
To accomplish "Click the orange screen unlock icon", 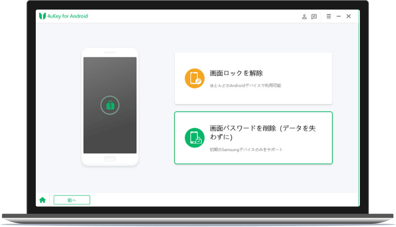I will click(194, 77).
